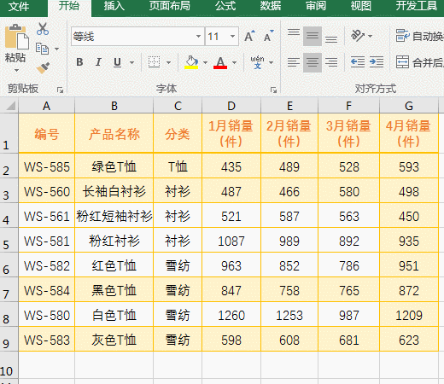Switch to the 页面布局 tab
Viewport: 444px width, 384px height.
(x=170, y=6)
